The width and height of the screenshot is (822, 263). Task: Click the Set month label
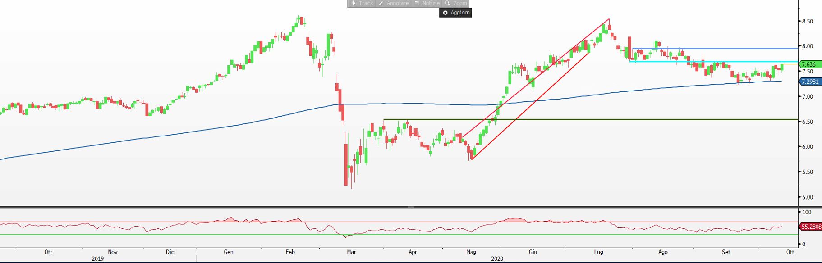pyautogui.click(x=726, y=252)
